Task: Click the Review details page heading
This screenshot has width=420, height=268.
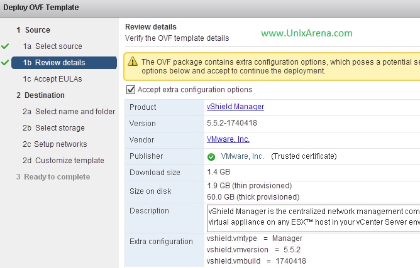Action: 151,27
